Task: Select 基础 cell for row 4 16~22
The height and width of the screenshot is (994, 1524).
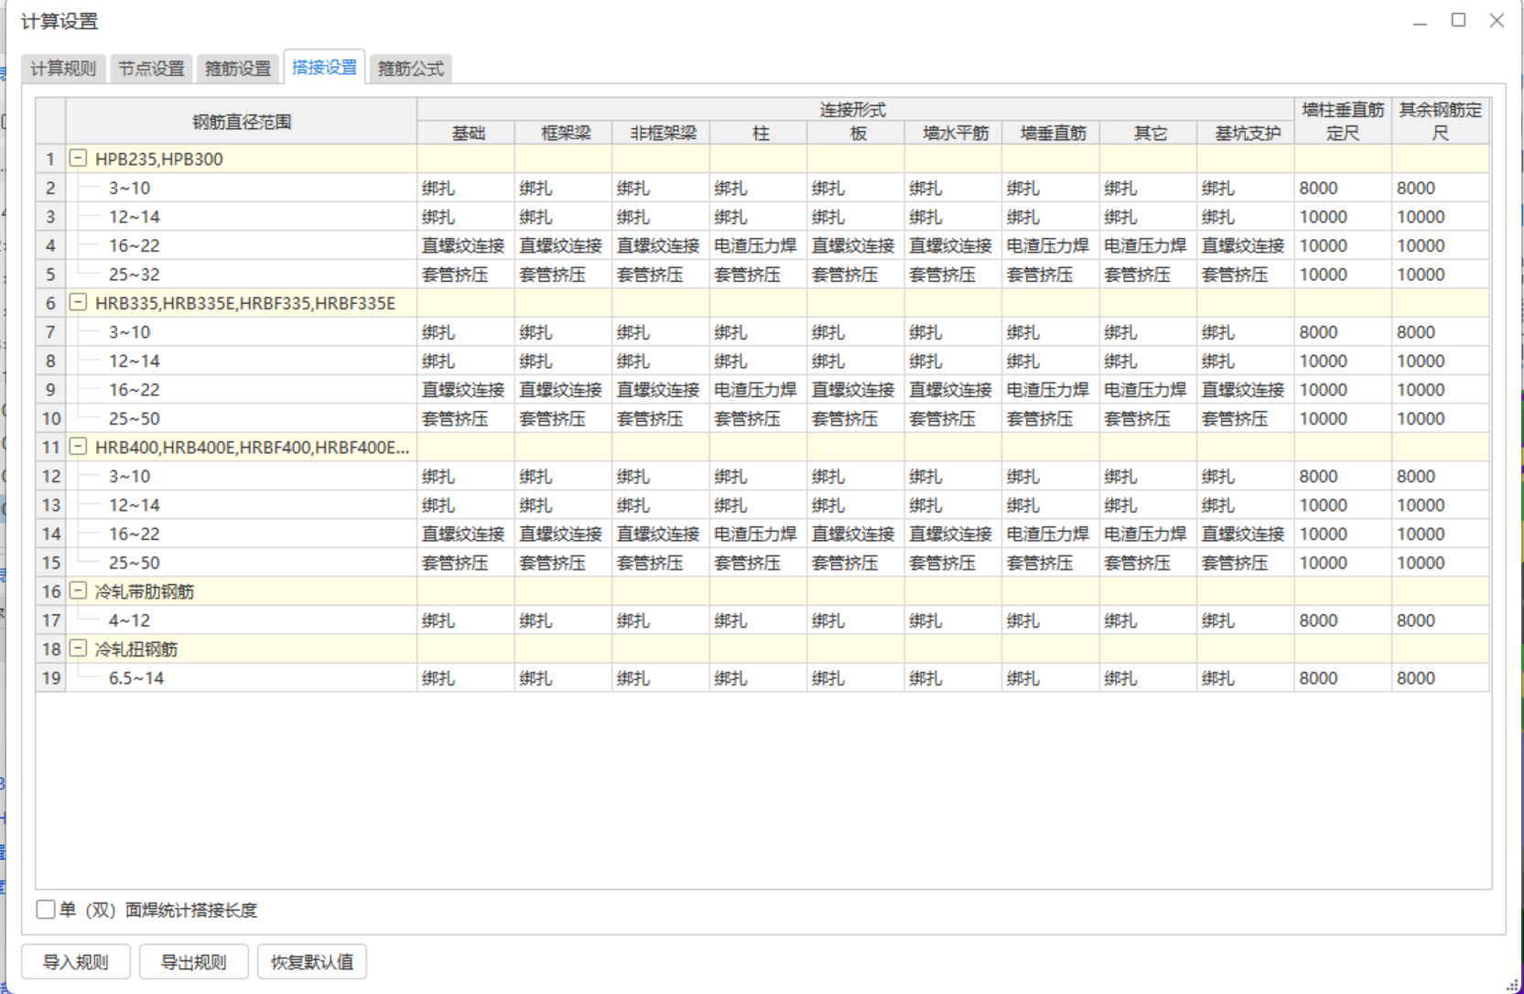Action: click(x=466, y=245)
